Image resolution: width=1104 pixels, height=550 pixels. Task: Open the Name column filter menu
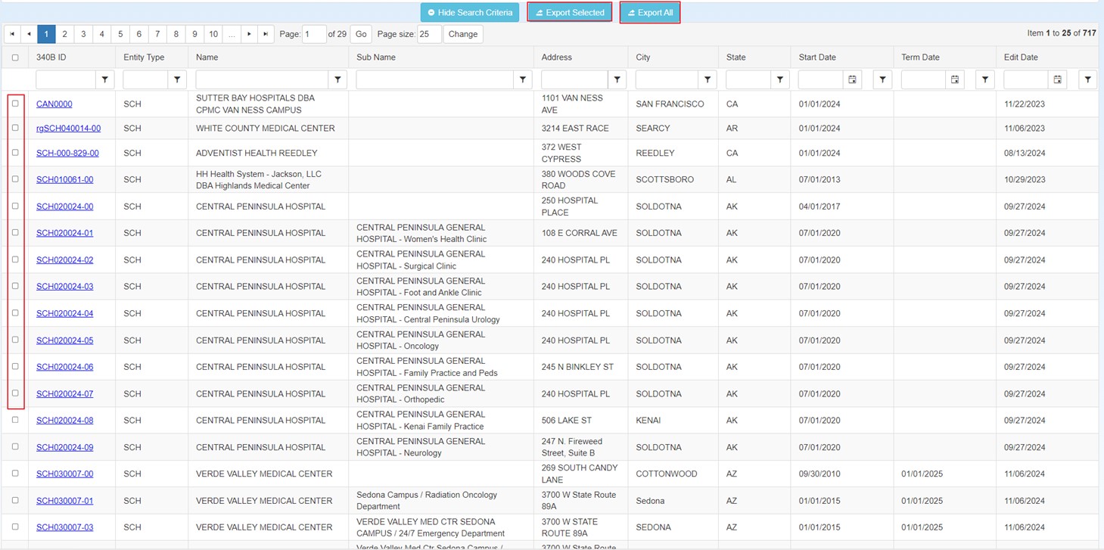(x=338, y=79)
